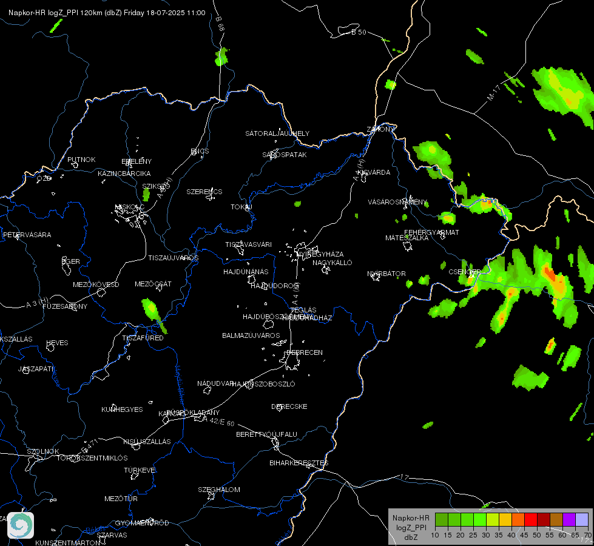Click the radar title with date 18-07-2025 11:00
The width and height of the screenshot is (594, 546).
coord(107,13)
